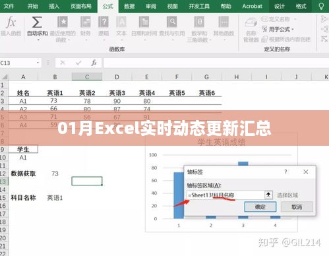Click the Tell Me lightbulb icon
Screen dimensions: 329x256
321,6
